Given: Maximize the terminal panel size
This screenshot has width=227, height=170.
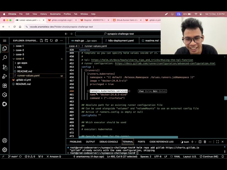Looking at the screenshot, I should (x=217, y=142).
